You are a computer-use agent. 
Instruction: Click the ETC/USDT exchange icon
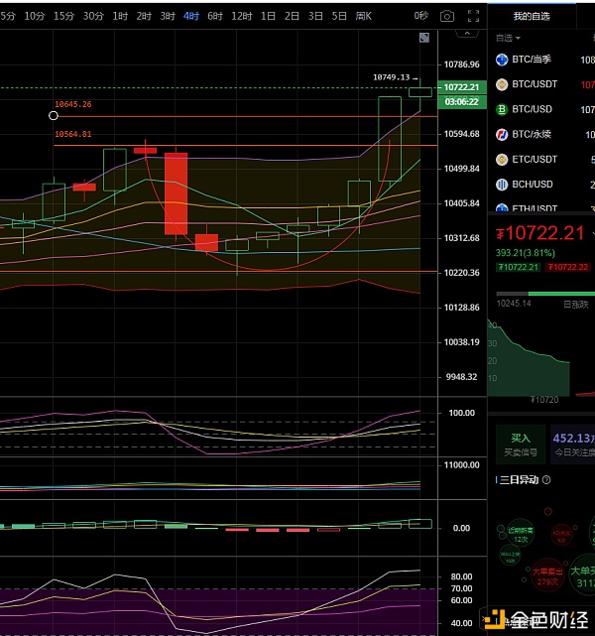coord(502,160)
